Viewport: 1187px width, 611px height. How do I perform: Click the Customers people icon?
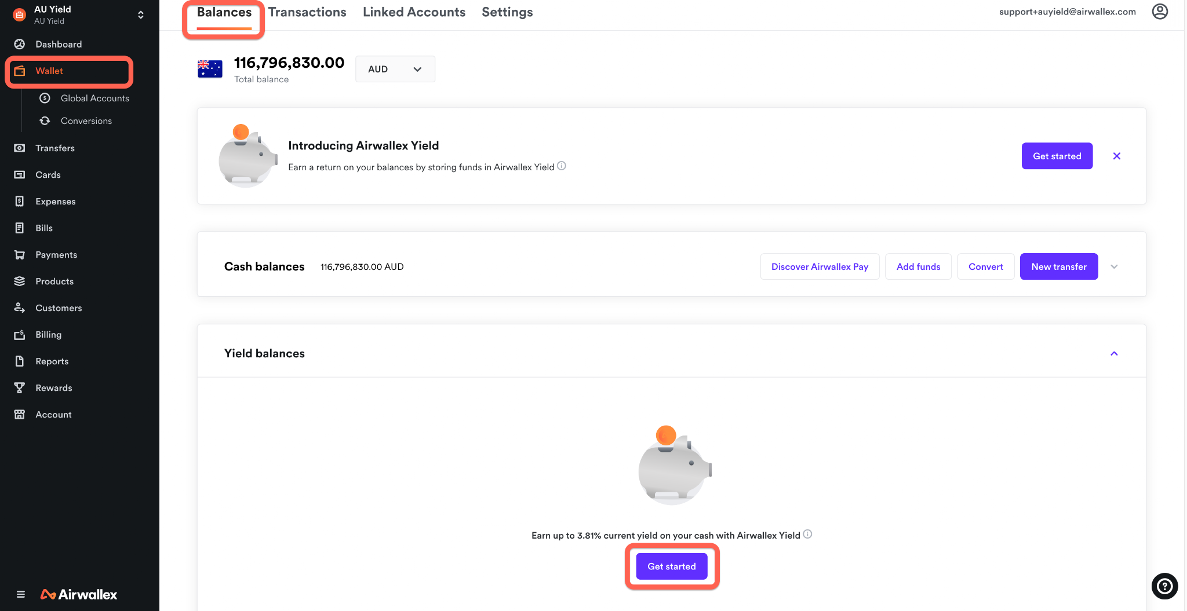20,308
